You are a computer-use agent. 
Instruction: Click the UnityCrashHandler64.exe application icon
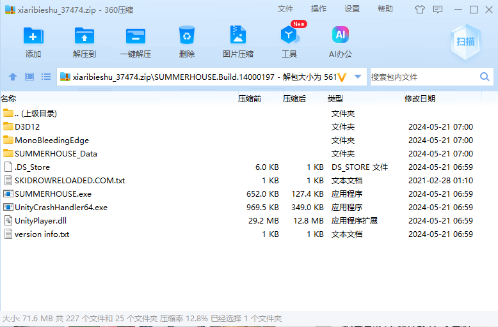[x=8, y=207]
